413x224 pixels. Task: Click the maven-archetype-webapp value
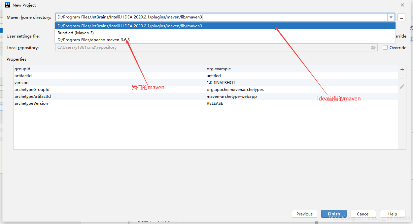coord(231,97)
